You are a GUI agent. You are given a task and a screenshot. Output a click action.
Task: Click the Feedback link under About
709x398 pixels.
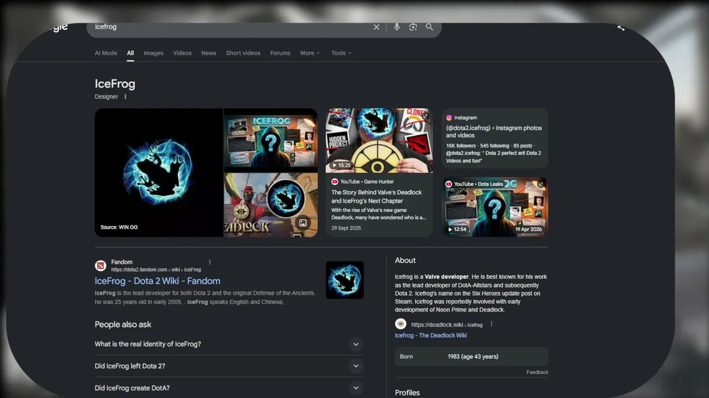pyautogui.click(x=537, y=373)
